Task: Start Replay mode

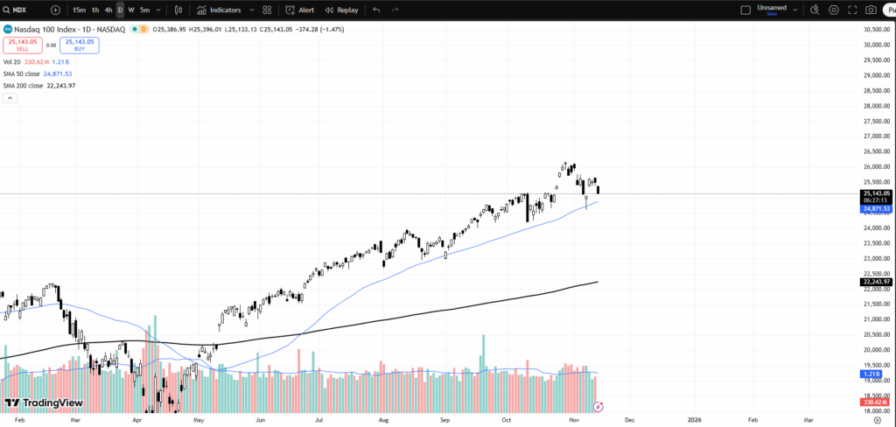Action: [x=341, y=10]
